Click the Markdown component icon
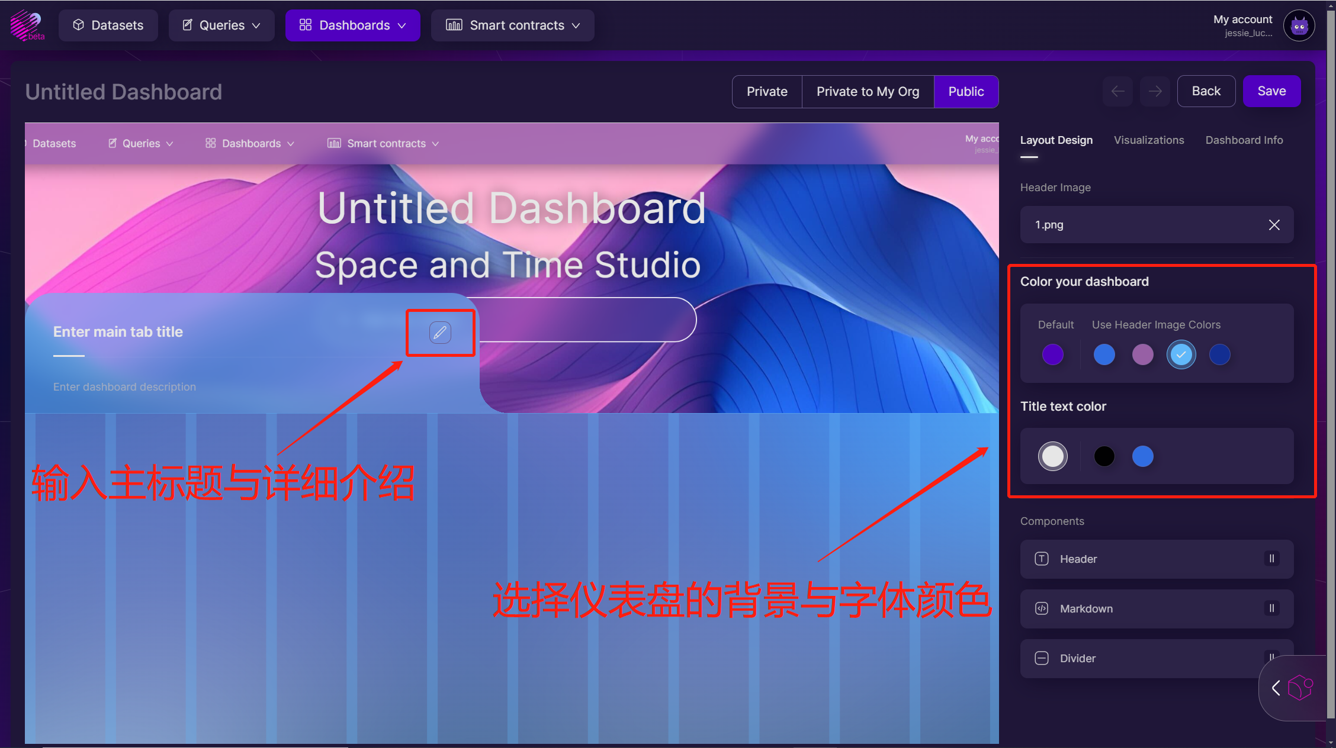Viewport: 1336px width, 748px height. tap(1041, 609)
